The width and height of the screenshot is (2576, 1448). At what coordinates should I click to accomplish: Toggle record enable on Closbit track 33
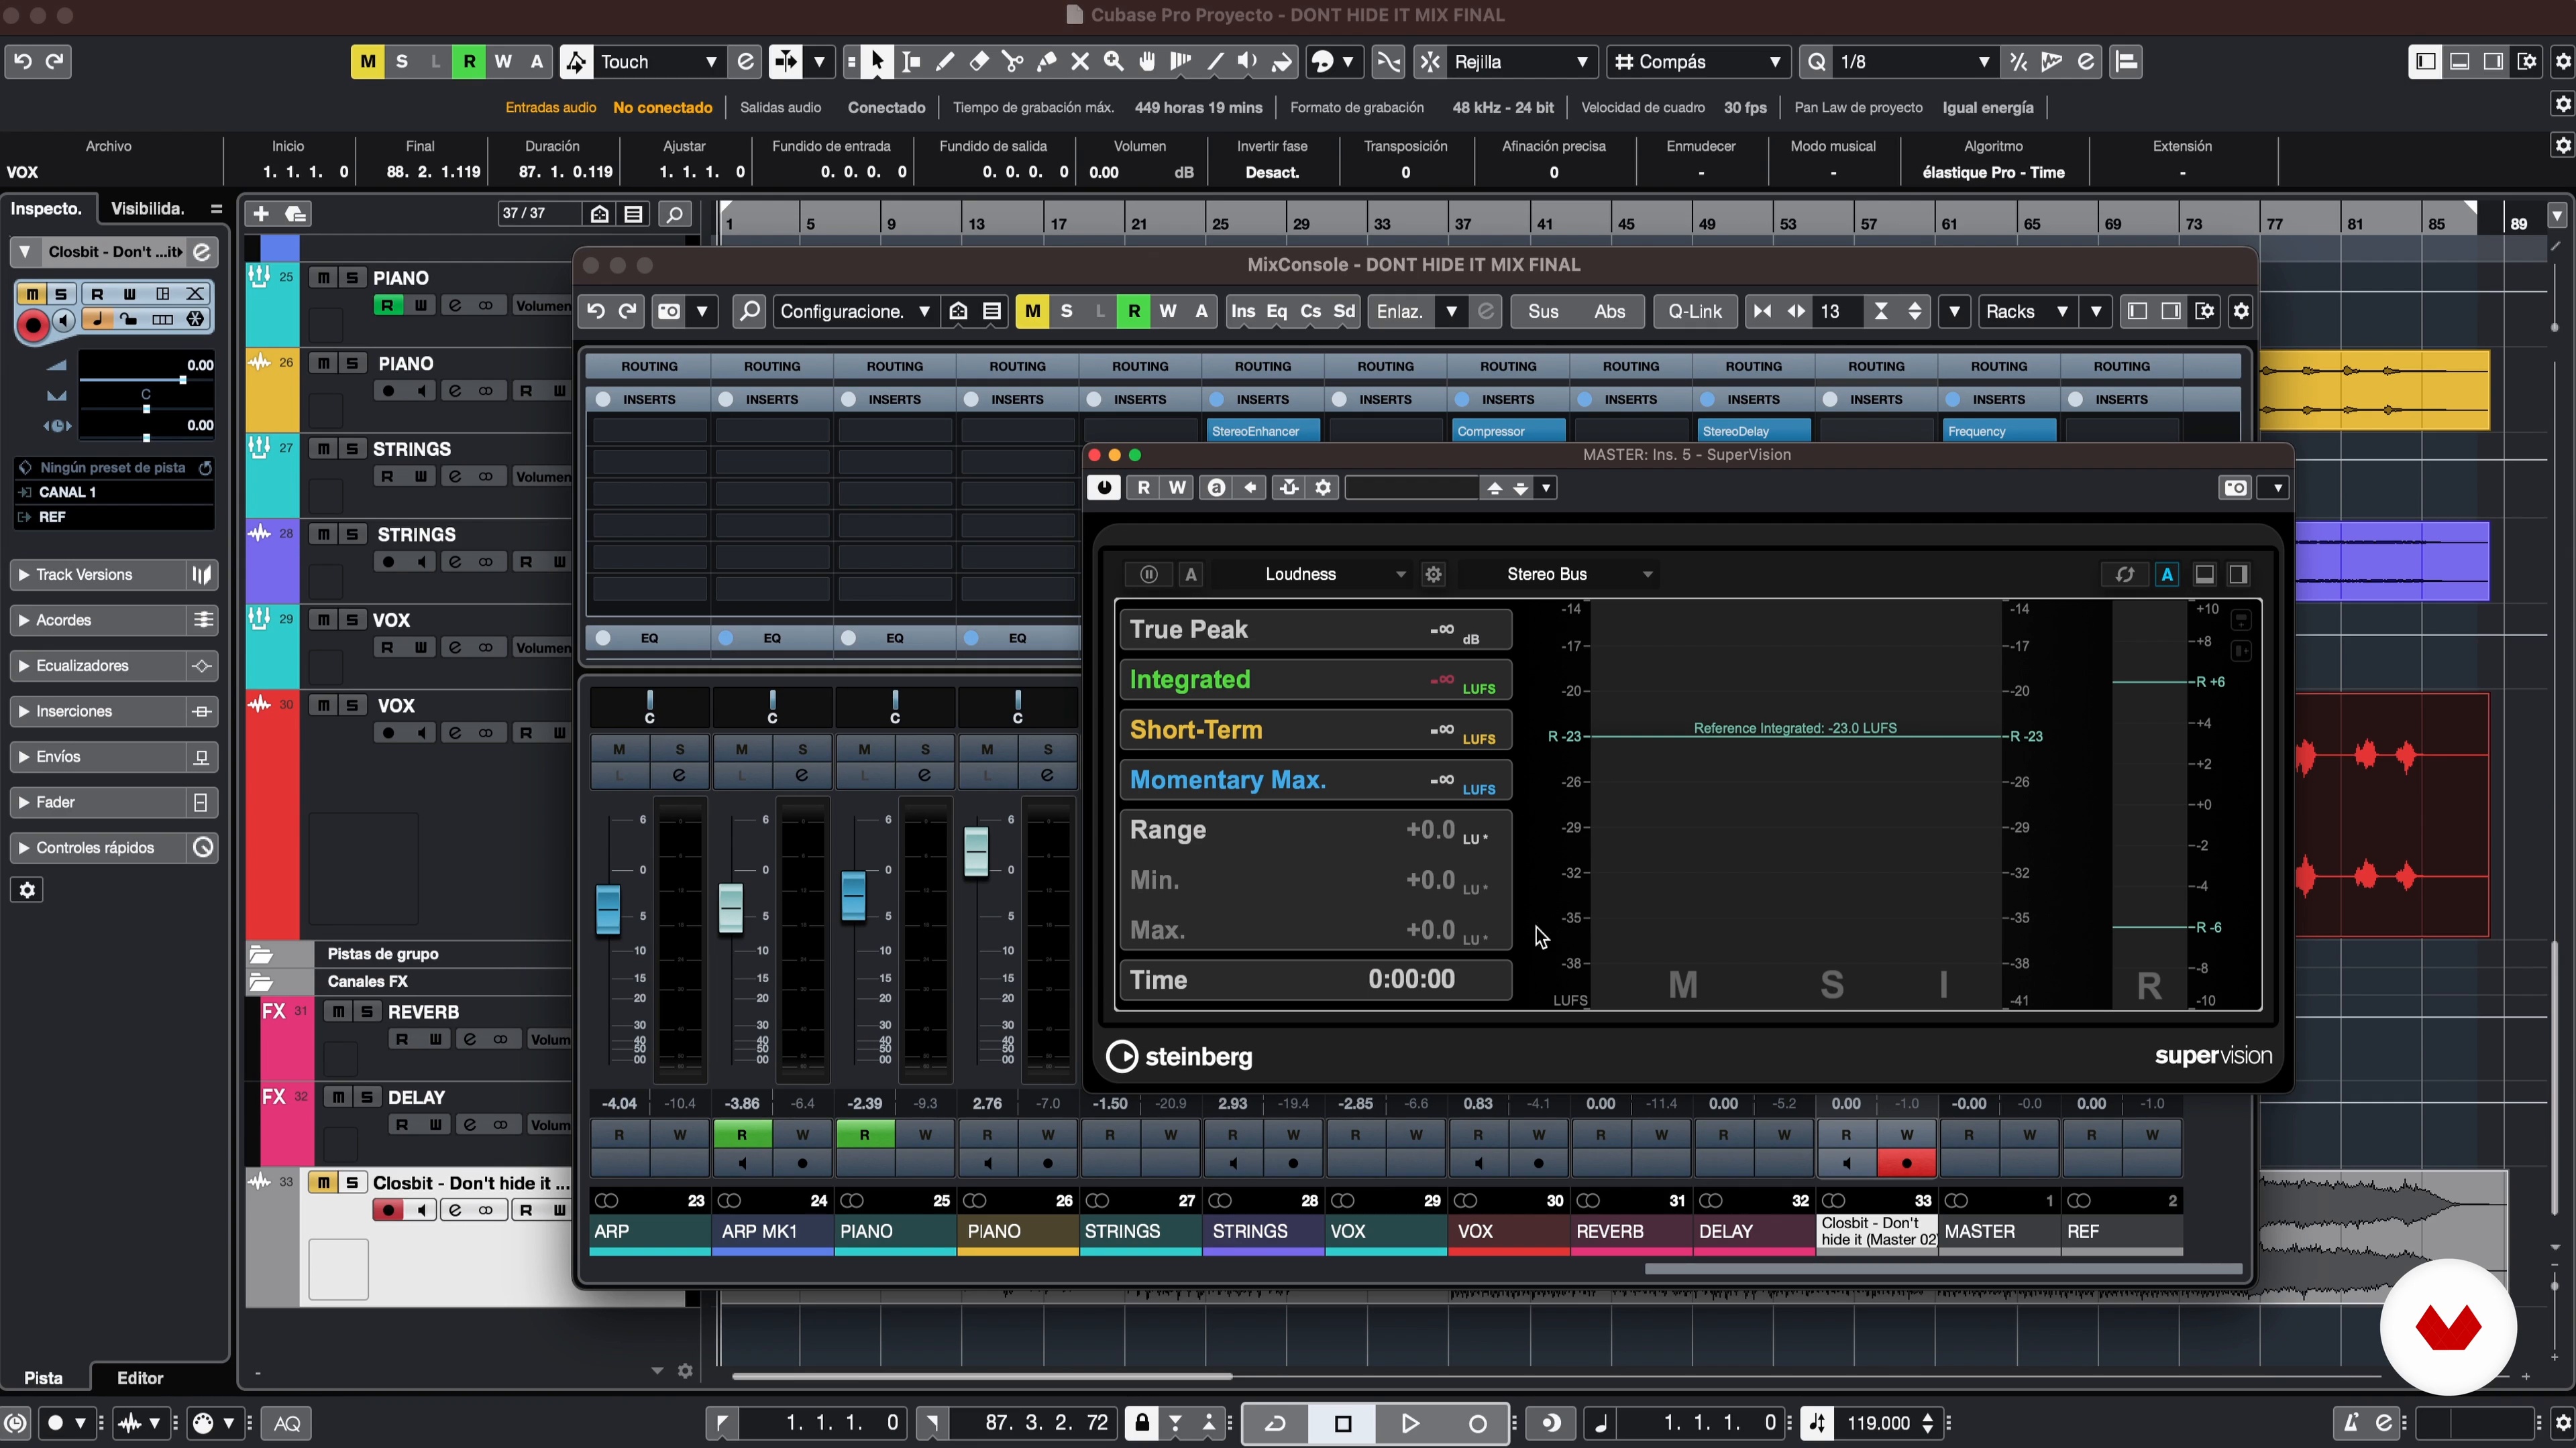(389, 1211)
